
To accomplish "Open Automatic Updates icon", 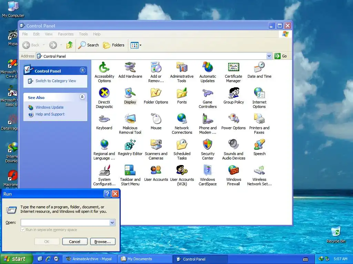I will coord(208,67).
